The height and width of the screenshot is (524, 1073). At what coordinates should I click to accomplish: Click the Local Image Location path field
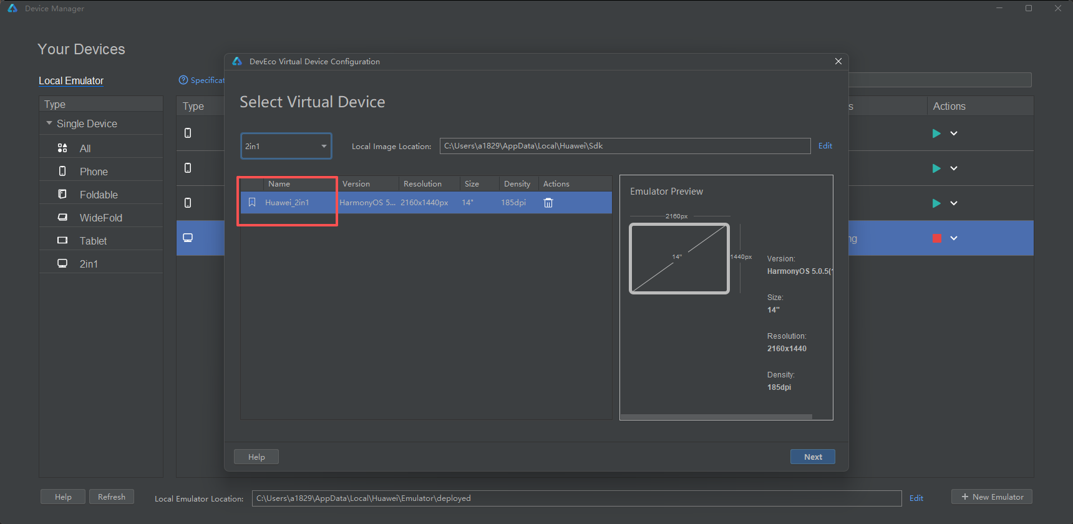coord(625,146)
